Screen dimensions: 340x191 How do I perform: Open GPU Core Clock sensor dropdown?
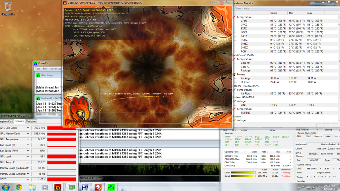28,128
